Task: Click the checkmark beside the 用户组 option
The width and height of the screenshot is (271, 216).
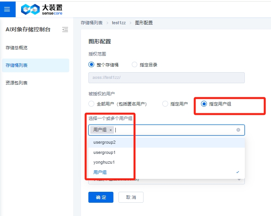Action: pyautogui.click(x=238, y=172)
